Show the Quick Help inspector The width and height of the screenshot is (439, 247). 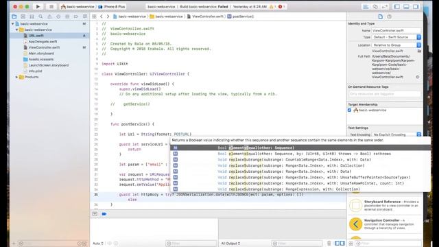389,16
